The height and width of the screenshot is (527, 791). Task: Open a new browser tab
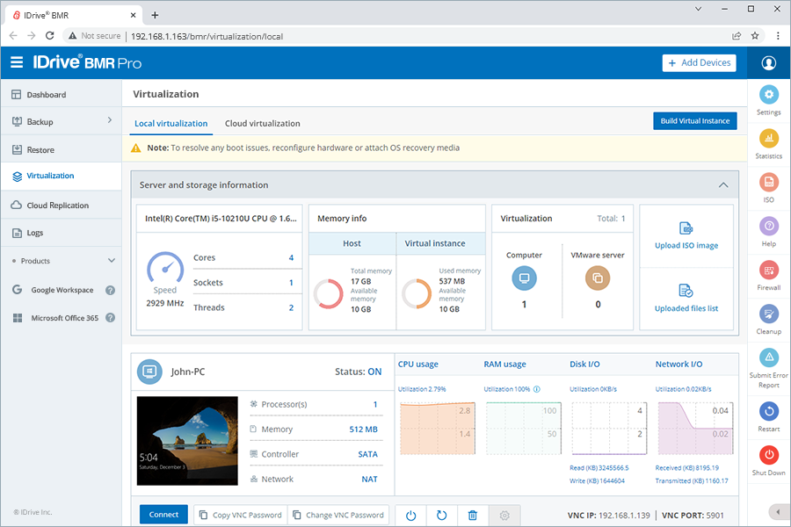tap(155, 15)
